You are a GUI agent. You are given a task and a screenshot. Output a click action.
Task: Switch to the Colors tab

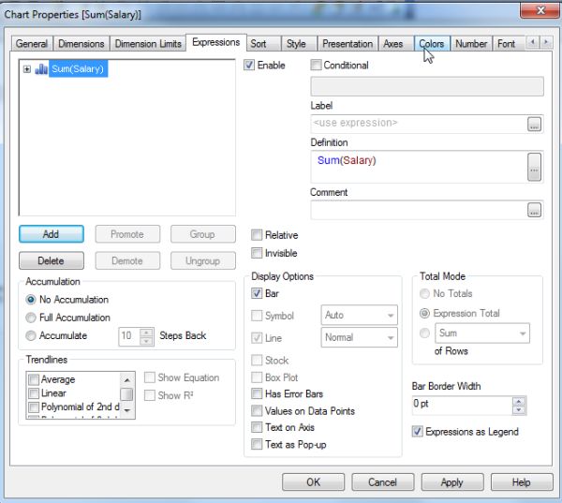[432, 44]
